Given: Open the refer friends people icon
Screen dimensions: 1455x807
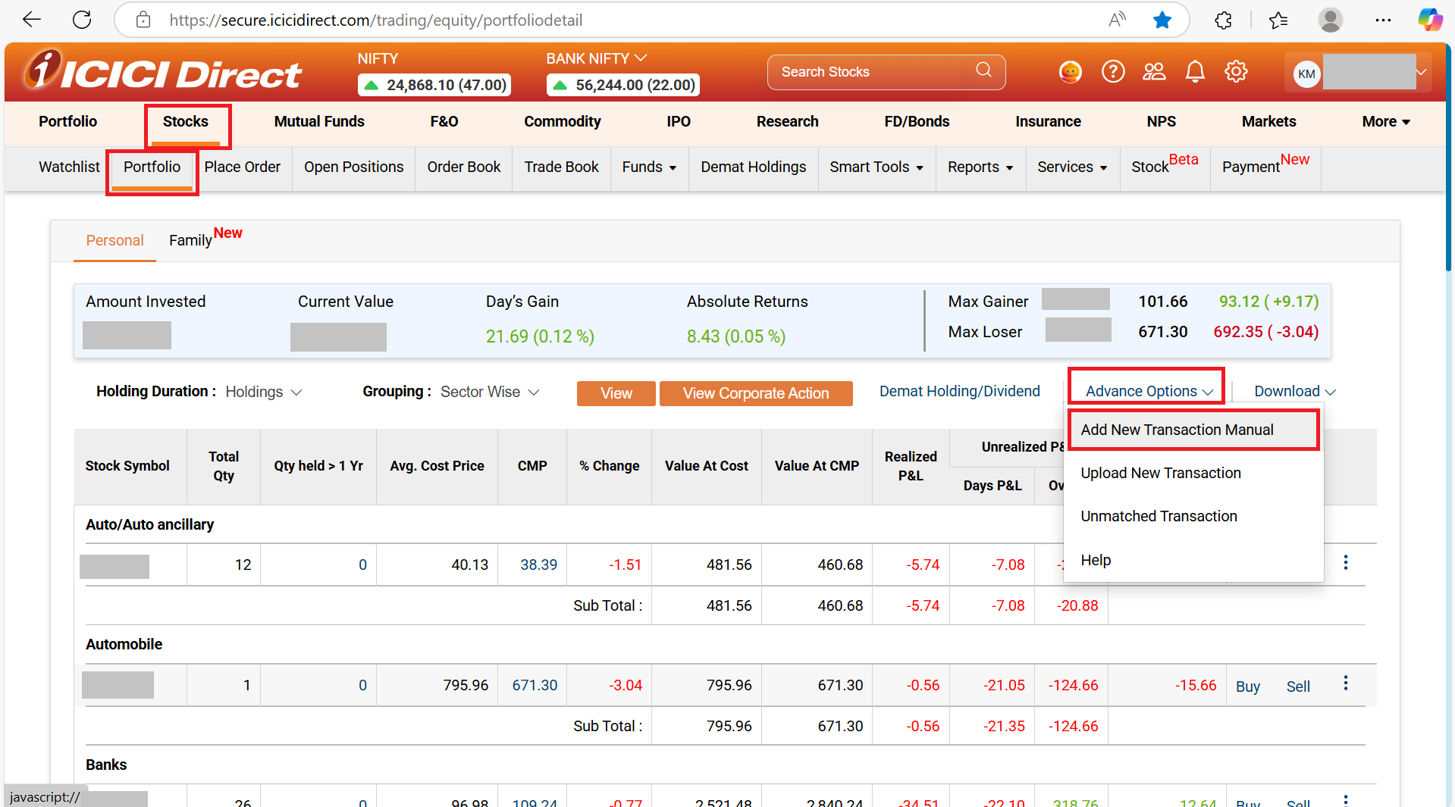Looking at the screenshot, I should pos(1154,72).
